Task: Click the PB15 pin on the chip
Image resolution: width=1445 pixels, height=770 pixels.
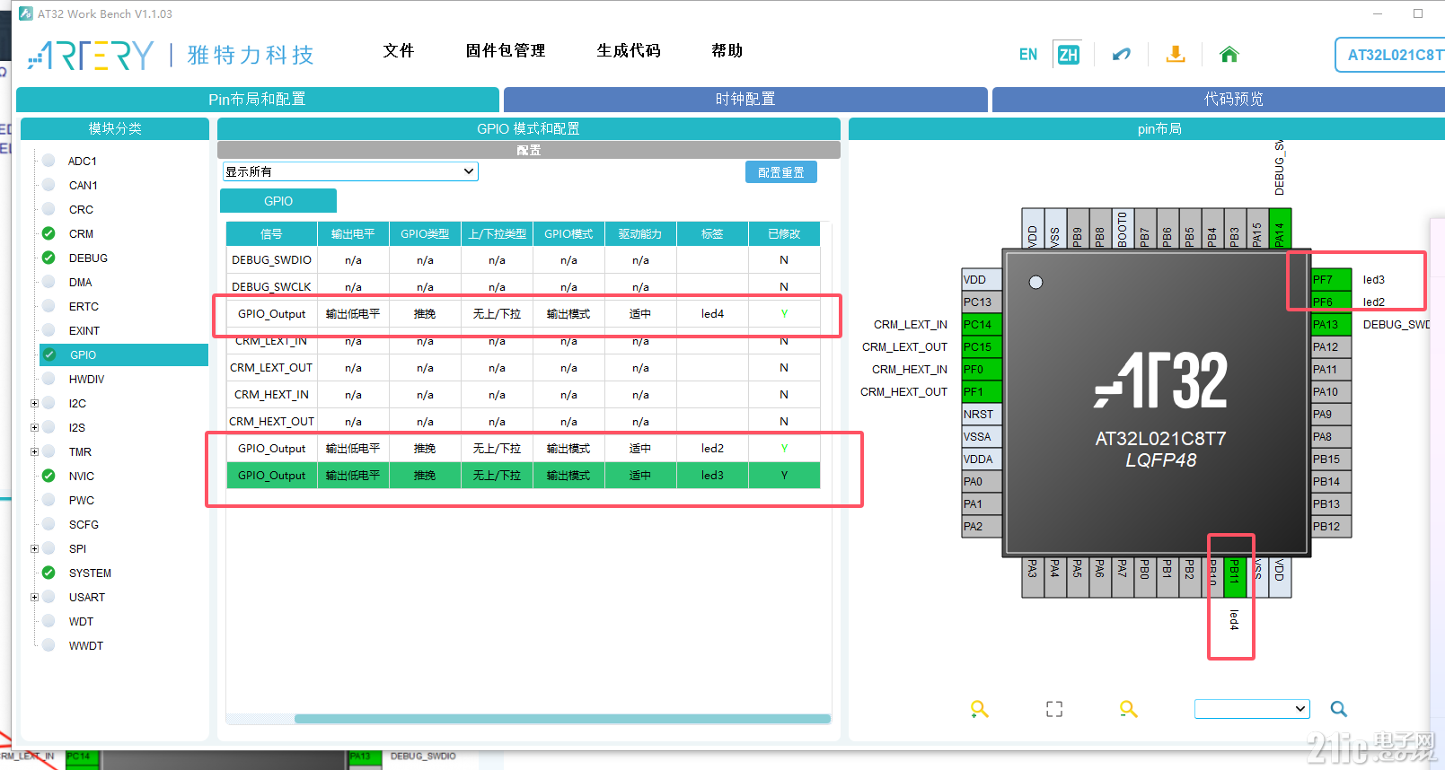Action: [x=1331, y=459]
